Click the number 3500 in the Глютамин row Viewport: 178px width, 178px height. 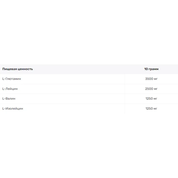[149, 79]
